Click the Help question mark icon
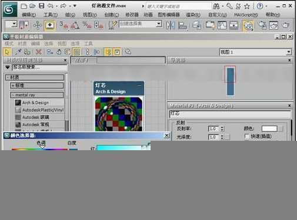Viewport: 297px width, 220px height. (x=260, y=6)
